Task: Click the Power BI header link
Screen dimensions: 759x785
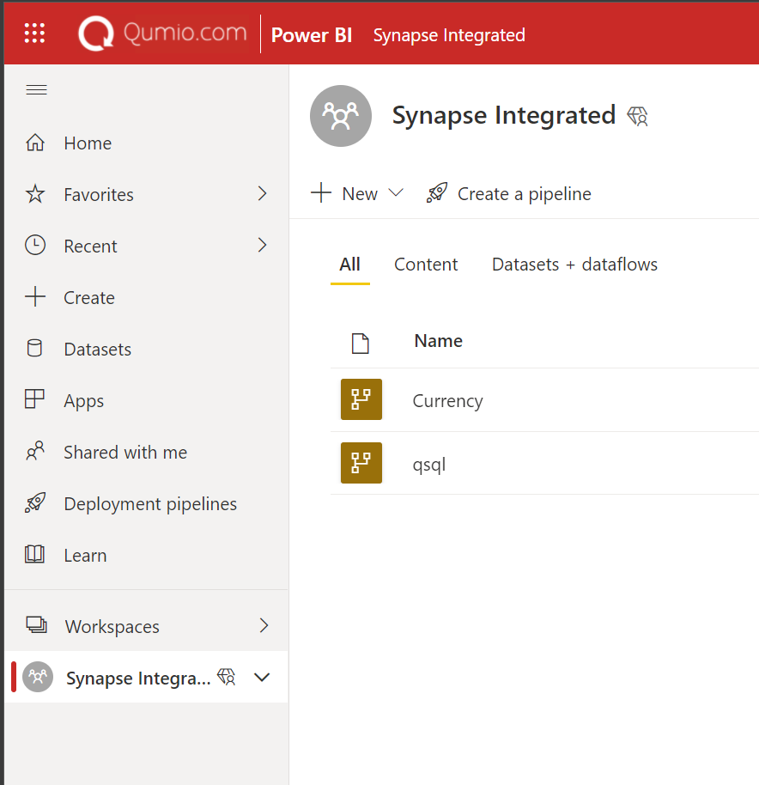Action: tap(311, 35)
